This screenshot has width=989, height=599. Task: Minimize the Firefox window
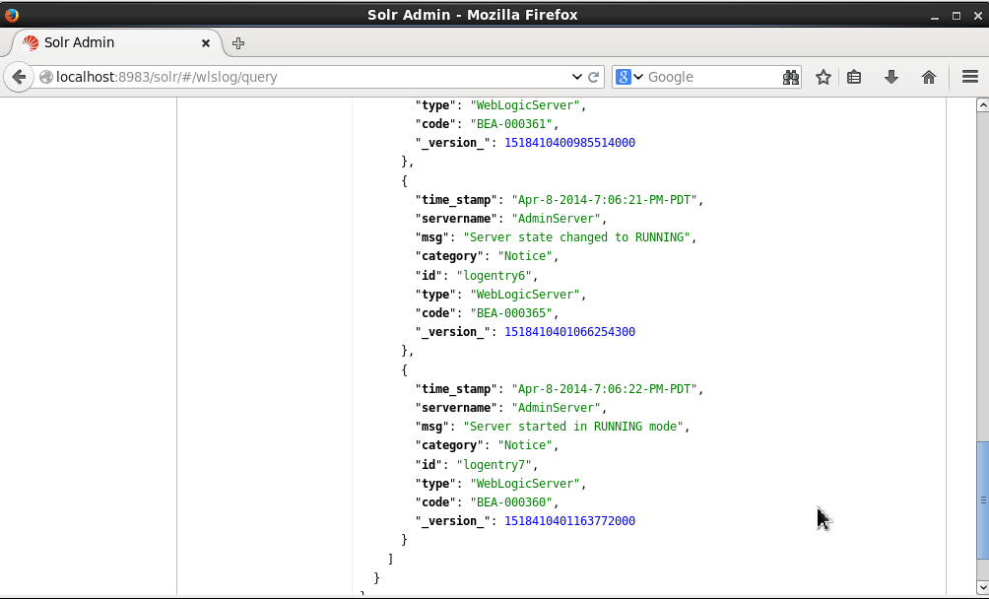(x=935, y=15)
